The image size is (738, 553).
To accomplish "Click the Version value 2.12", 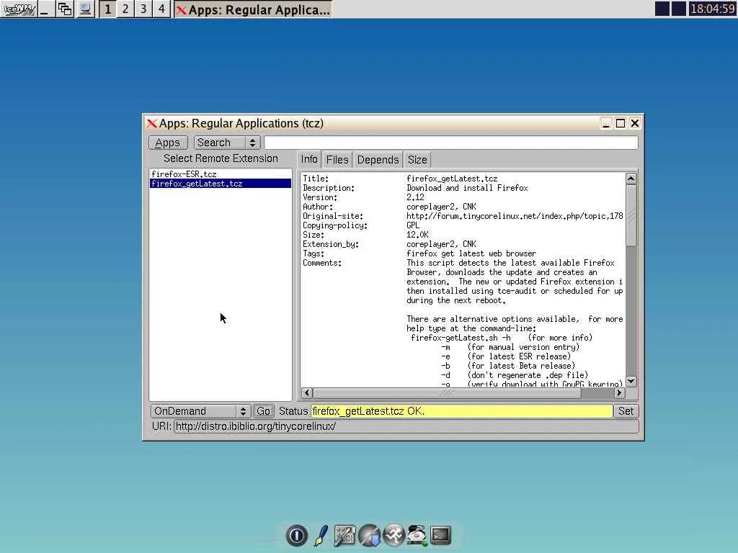I will (415, 197).
